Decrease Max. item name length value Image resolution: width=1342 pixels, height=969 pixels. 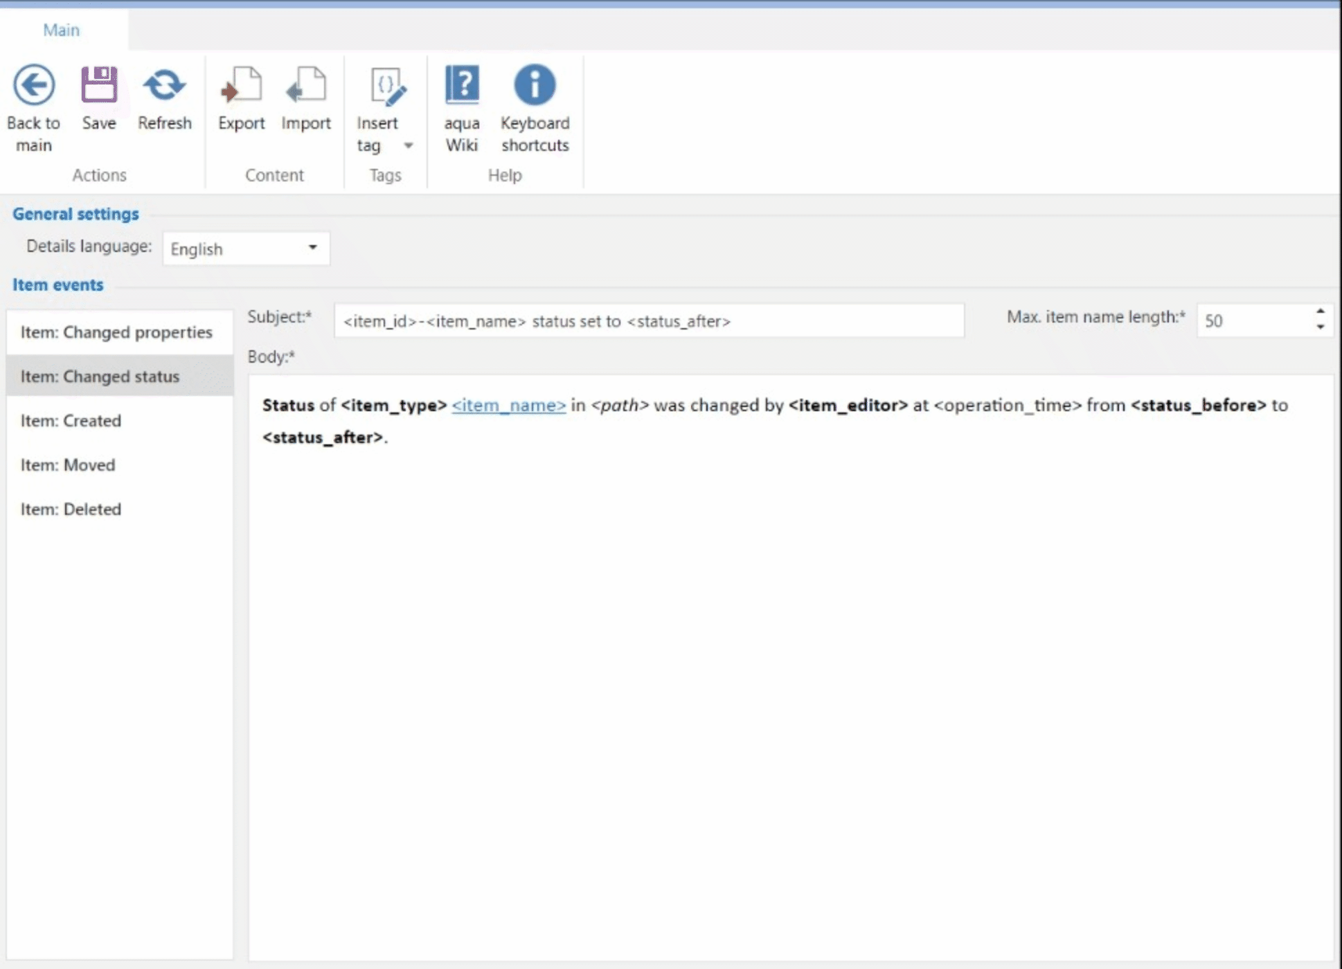[1320, 327]
